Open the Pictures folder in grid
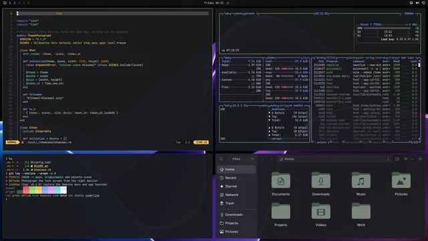428x241 pixels. (401, 184)
